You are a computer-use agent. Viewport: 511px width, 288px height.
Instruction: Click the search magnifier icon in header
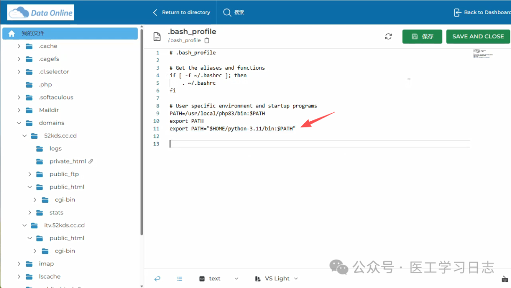pyautogui.click(x=227, y=12)
